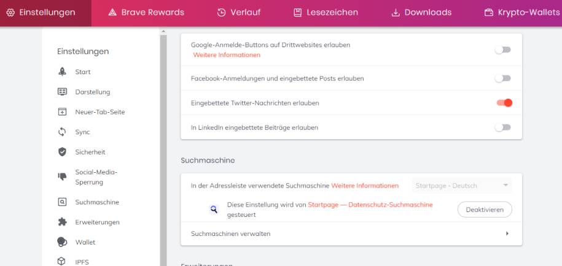Click the Sync arrows icon

[x=63, y=132]
